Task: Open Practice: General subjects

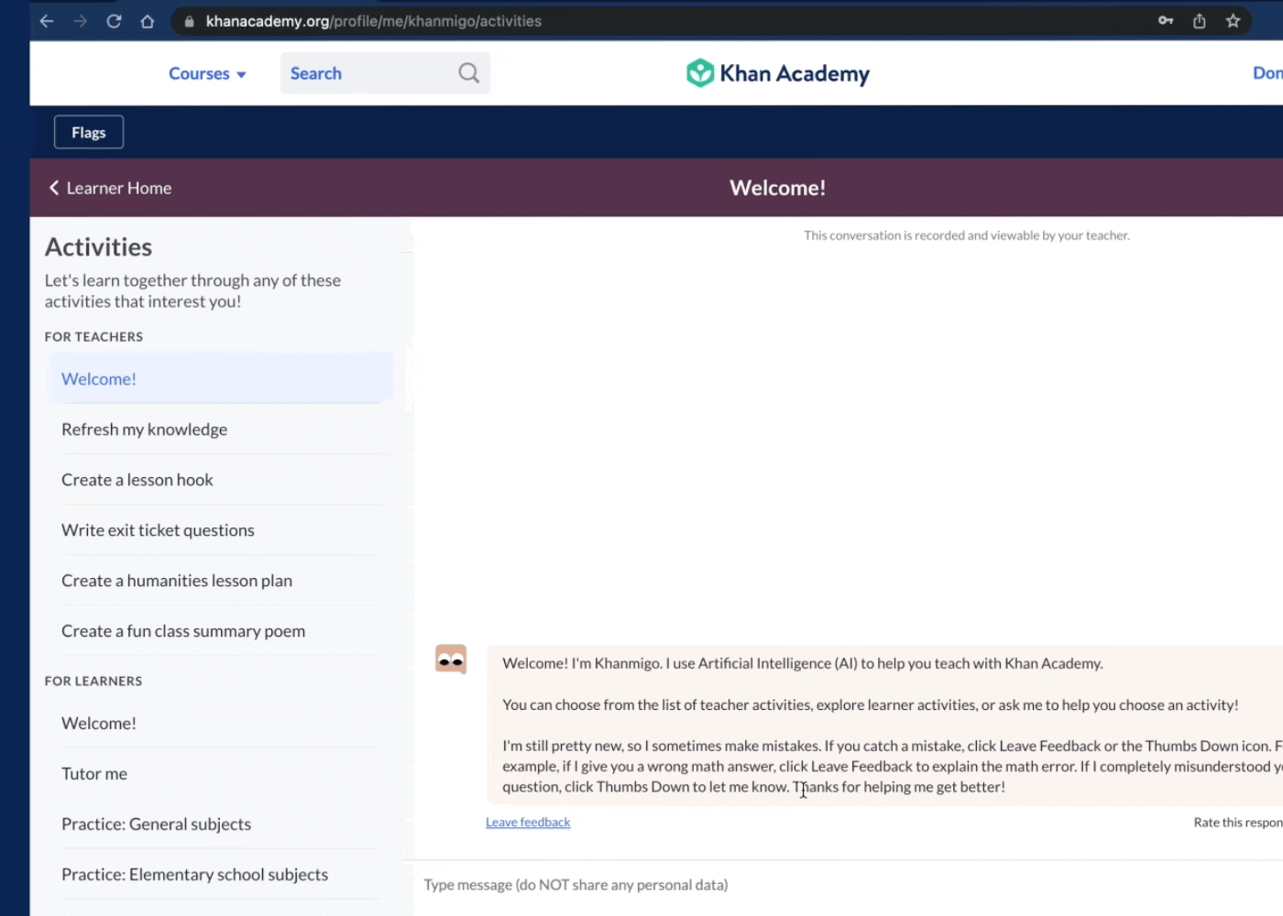Action: (220, 823)
